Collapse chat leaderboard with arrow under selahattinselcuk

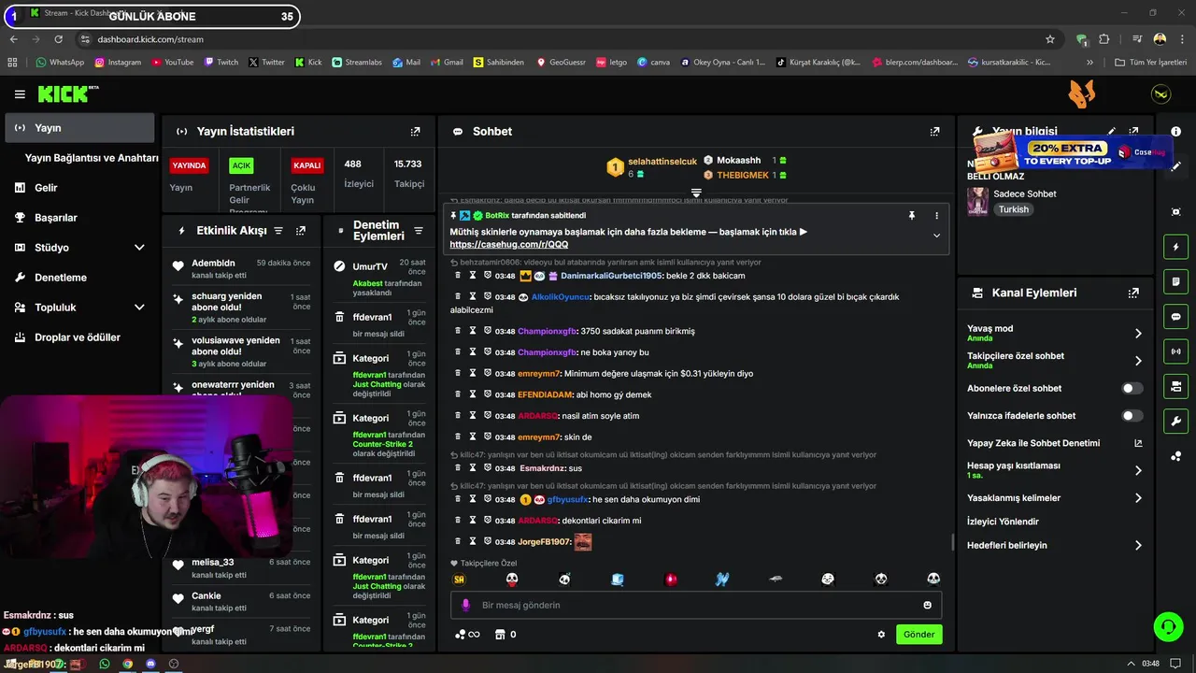tap(696, 193)
